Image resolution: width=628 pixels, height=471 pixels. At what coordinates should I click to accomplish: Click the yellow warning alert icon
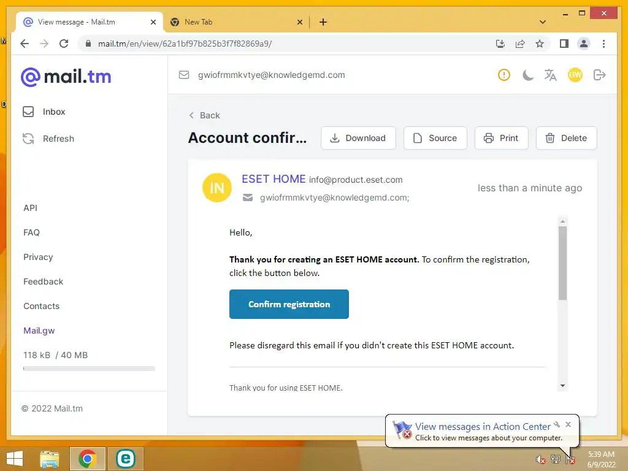[x=504, y=75]
